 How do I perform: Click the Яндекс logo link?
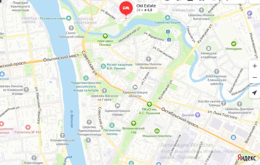tap(246, 158)
